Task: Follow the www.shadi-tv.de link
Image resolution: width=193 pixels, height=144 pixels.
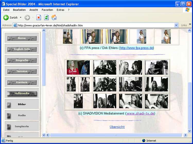Action: tap(140, 113)
